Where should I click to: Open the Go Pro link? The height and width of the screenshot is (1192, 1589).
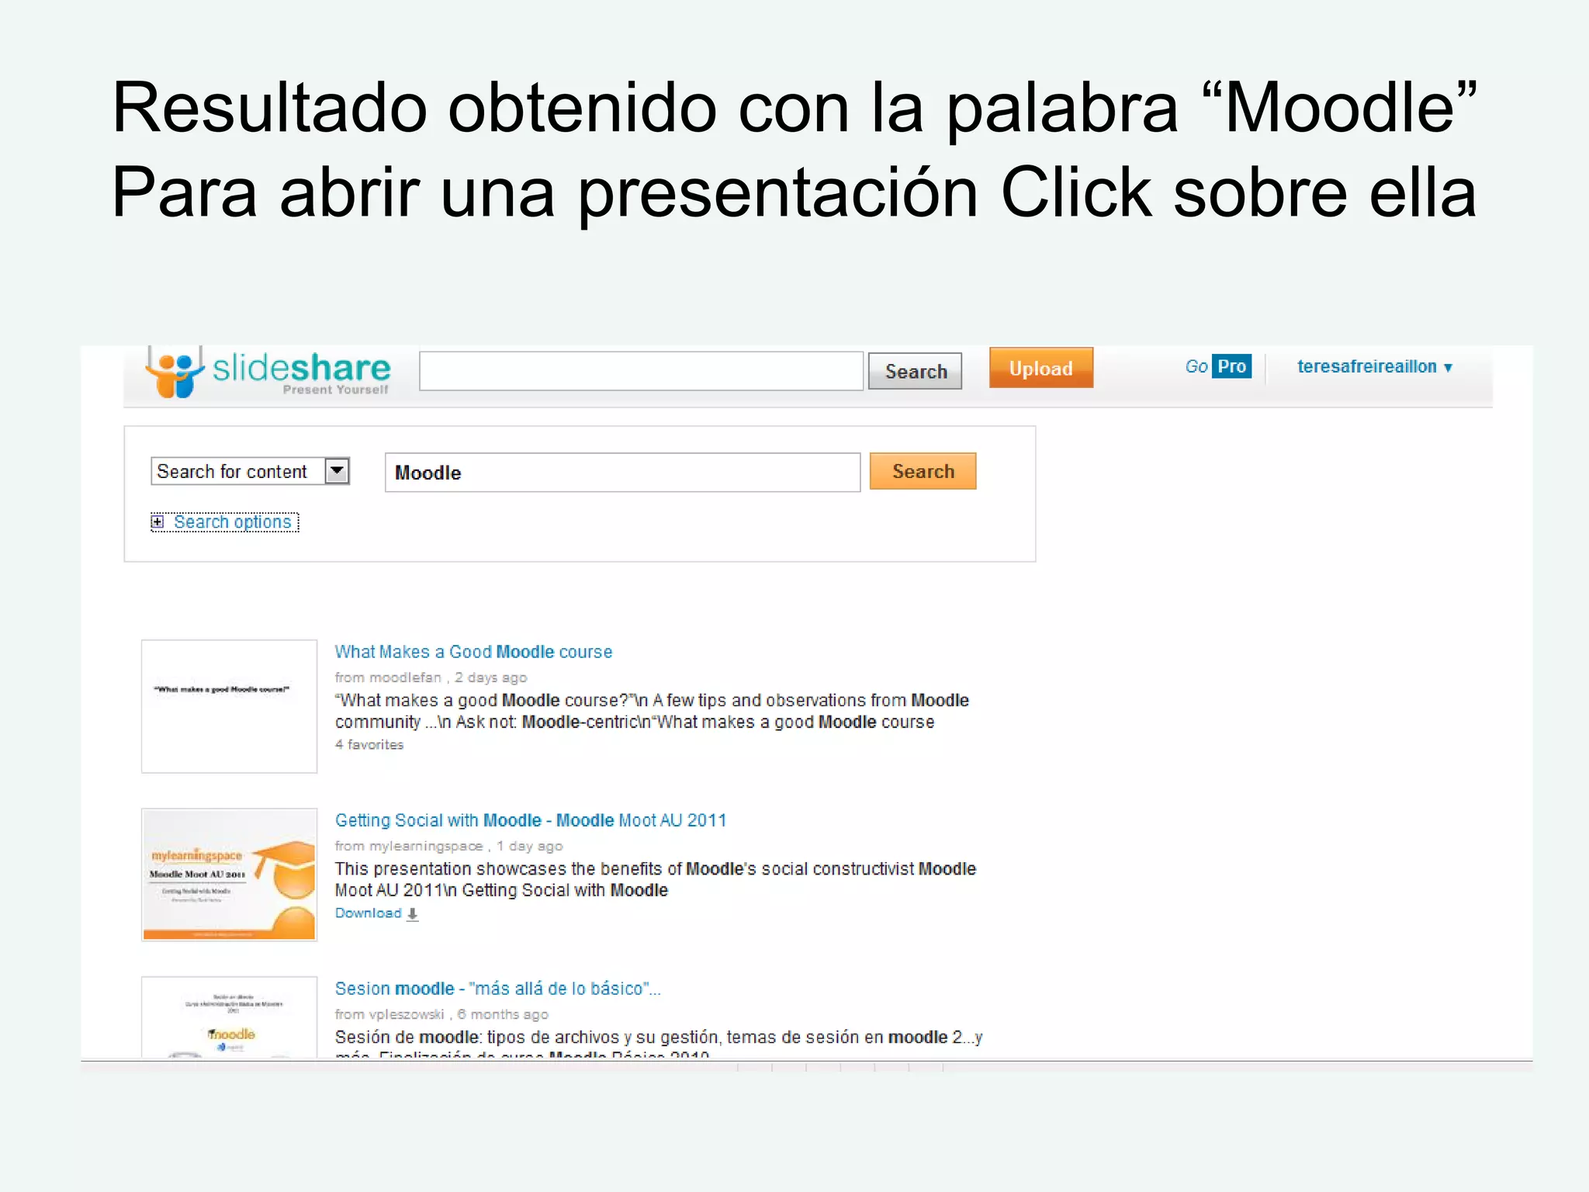1217,366
